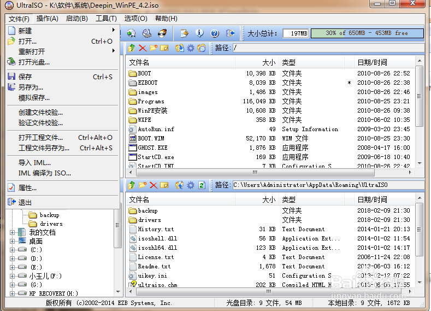
Task: Click the ISO pane path field
Action: coord(328,48)
